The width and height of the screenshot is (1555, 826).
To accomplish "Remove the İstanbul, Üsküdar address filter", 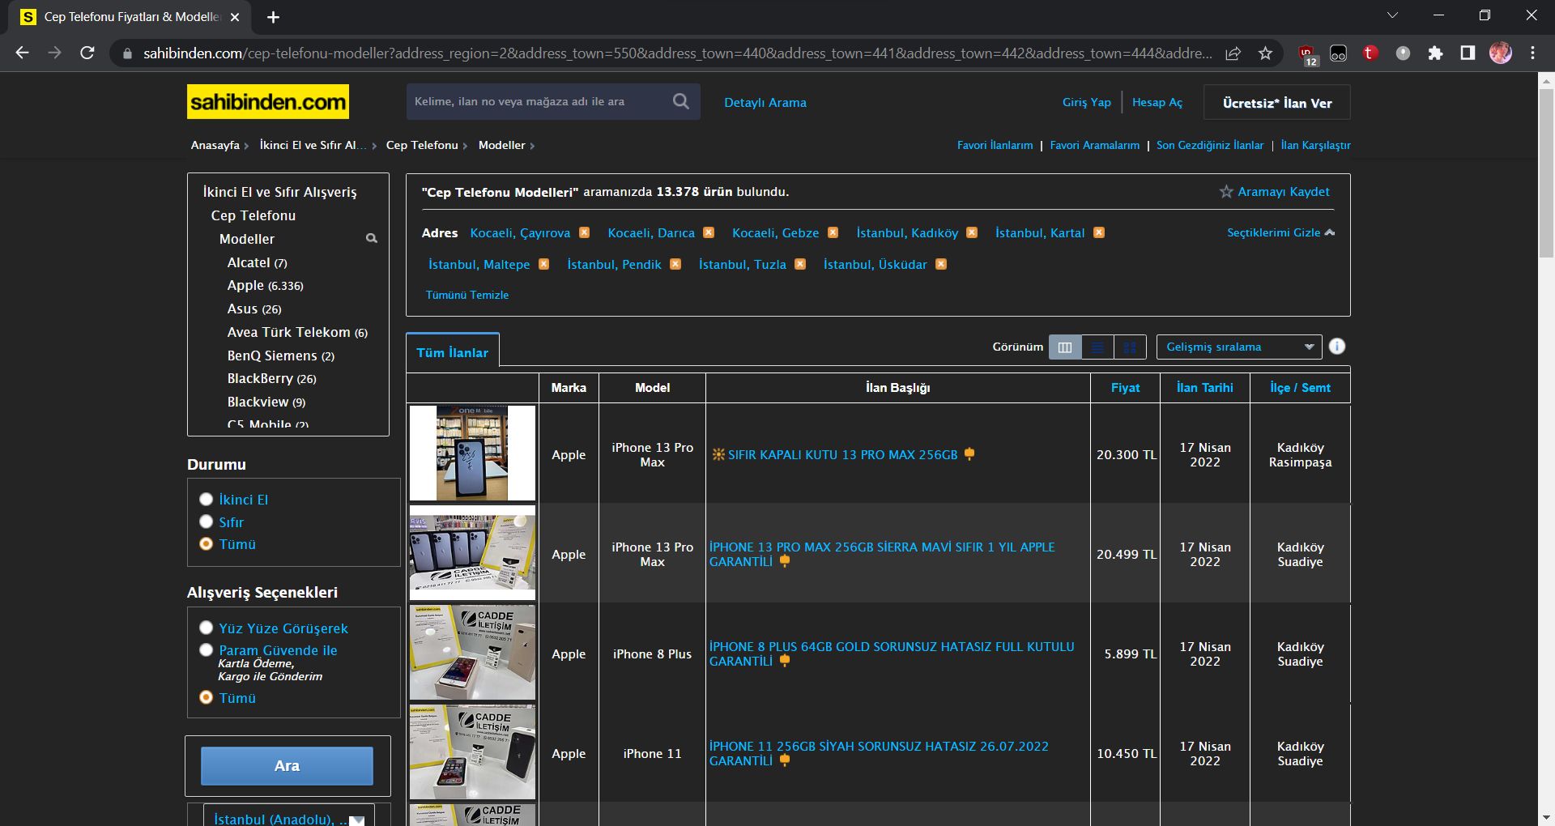I will pyautogui.click(x=941, y=264).
